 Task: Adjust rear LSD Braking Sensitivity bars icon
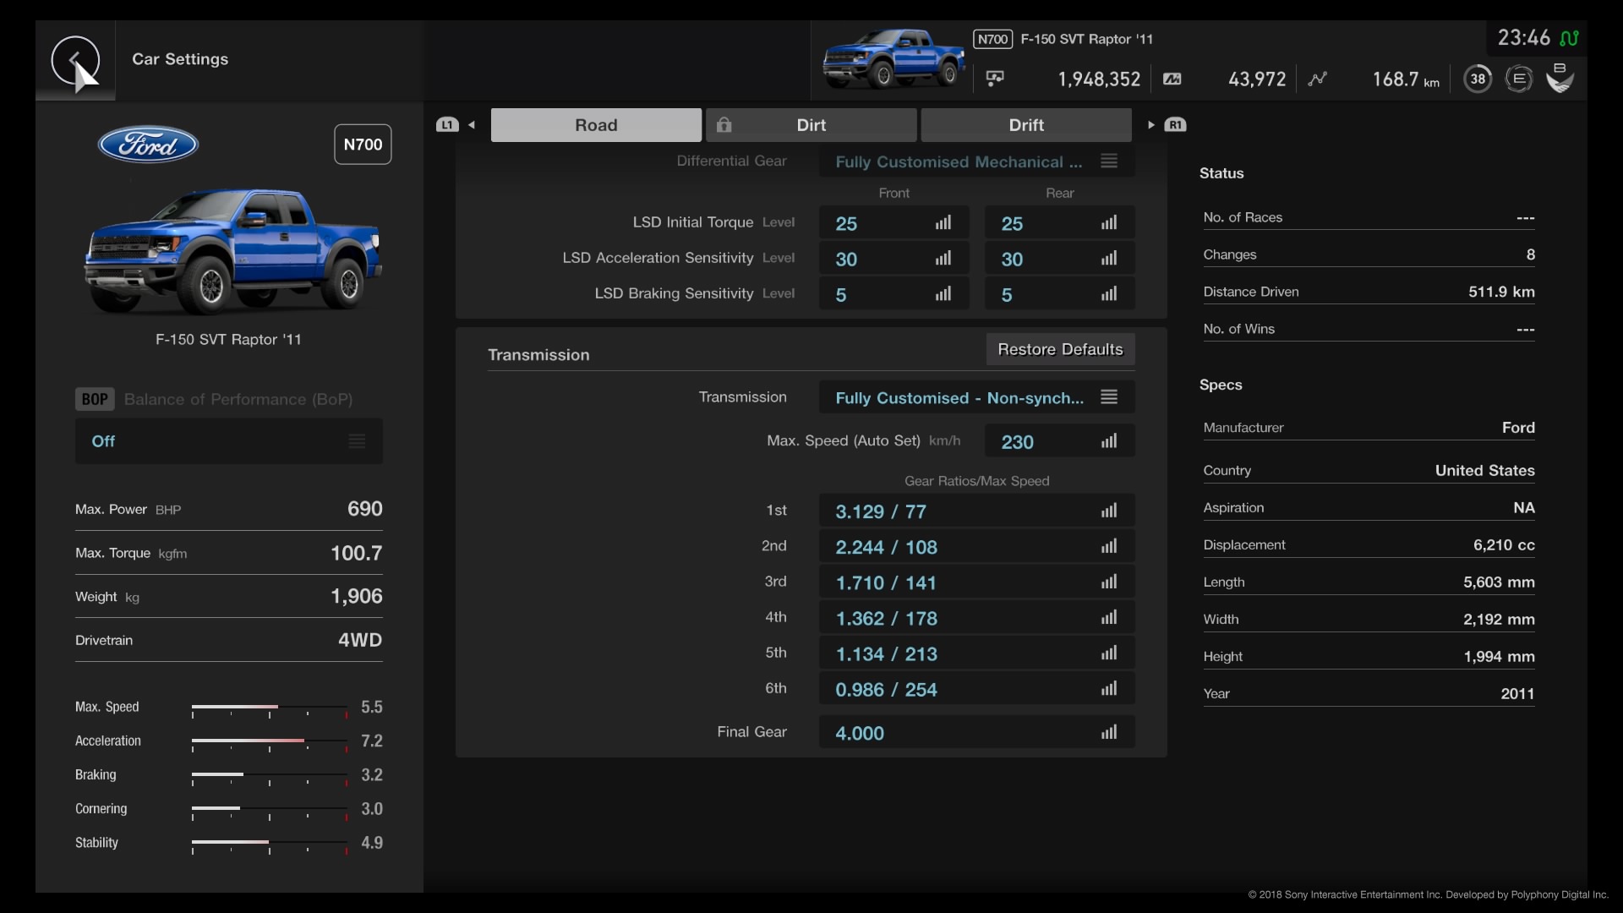(x=1108, y=294)
